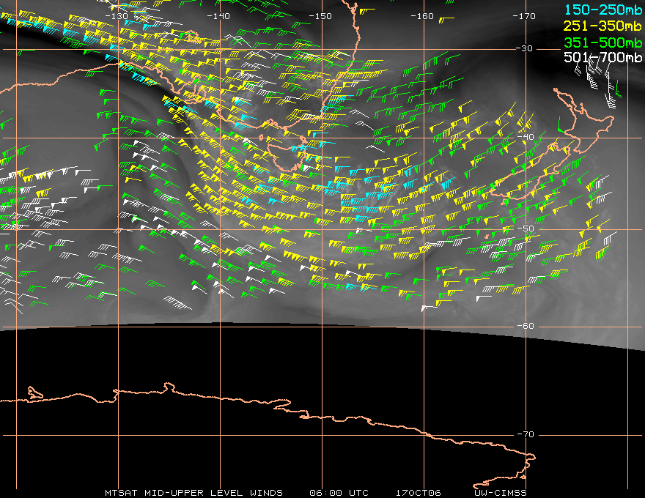Click the -60 latitude label

tap(524, 326)
